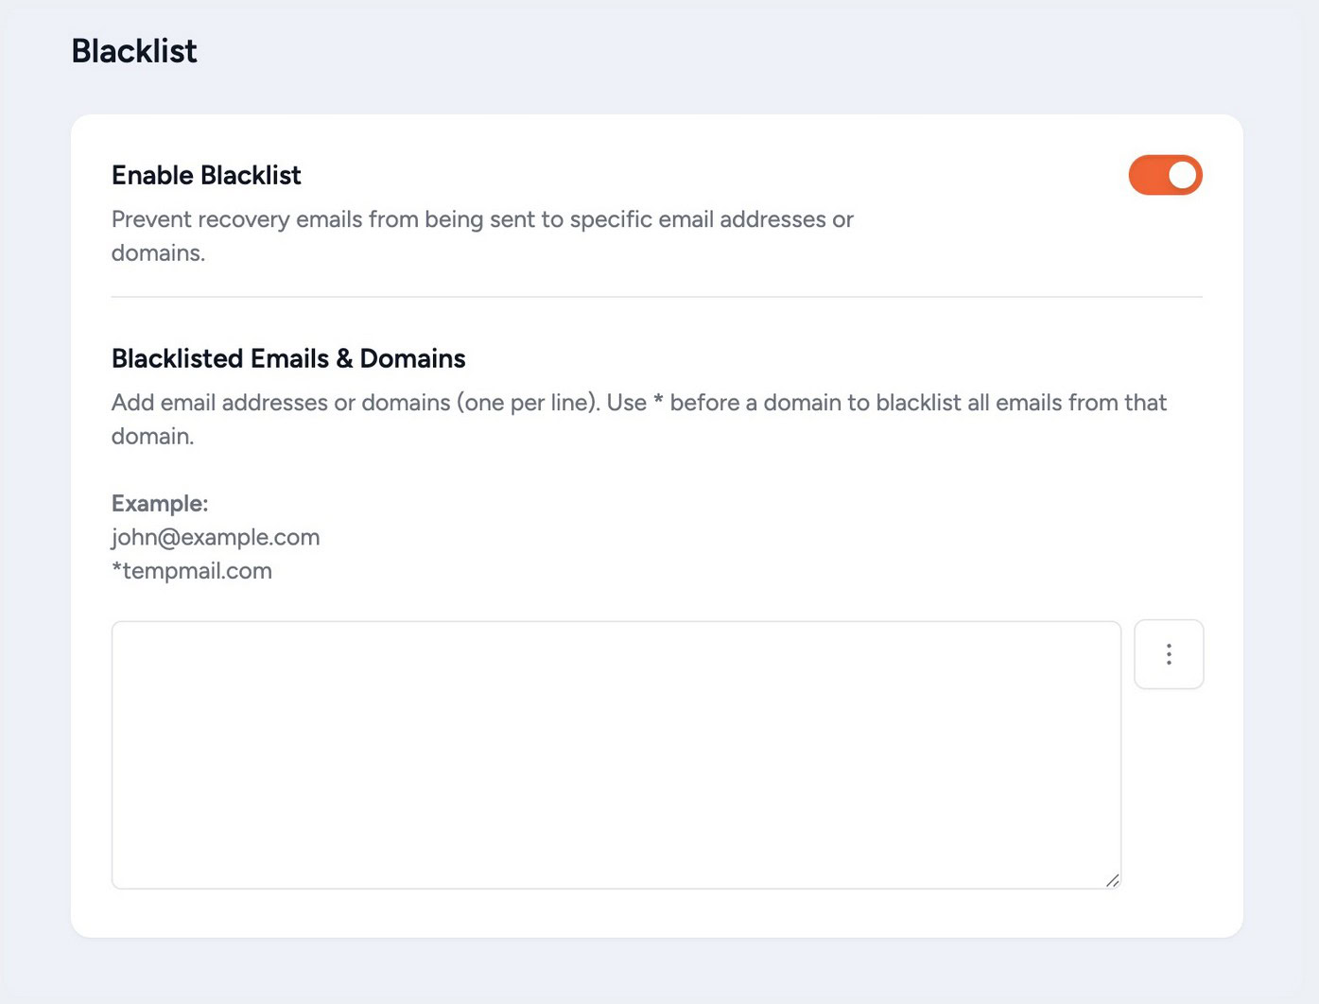Select the example entry john@example.com
This screenshot has height=1004, width=1319.
click(216, 537)
